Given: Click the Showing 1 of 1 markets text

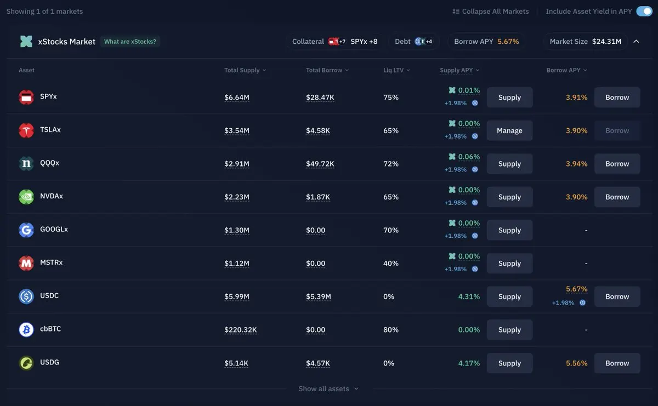Looking at the screenshot, I should click(45, 12).
